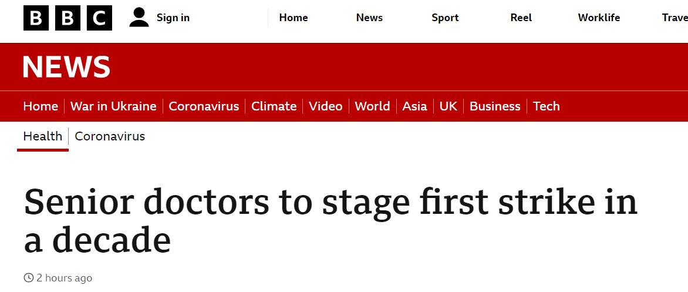Click the Sign in person icon

139,18
